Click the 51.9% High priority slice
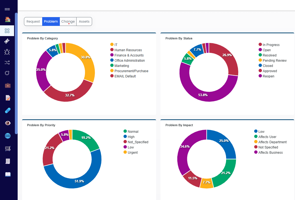 (x=79, y=181)
